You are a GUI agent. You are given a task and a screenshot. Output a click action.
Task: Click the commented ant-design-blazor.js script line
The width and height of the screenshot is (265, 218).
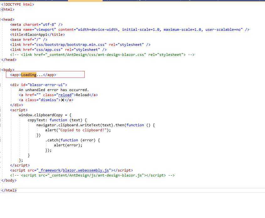tap(92, 175)
